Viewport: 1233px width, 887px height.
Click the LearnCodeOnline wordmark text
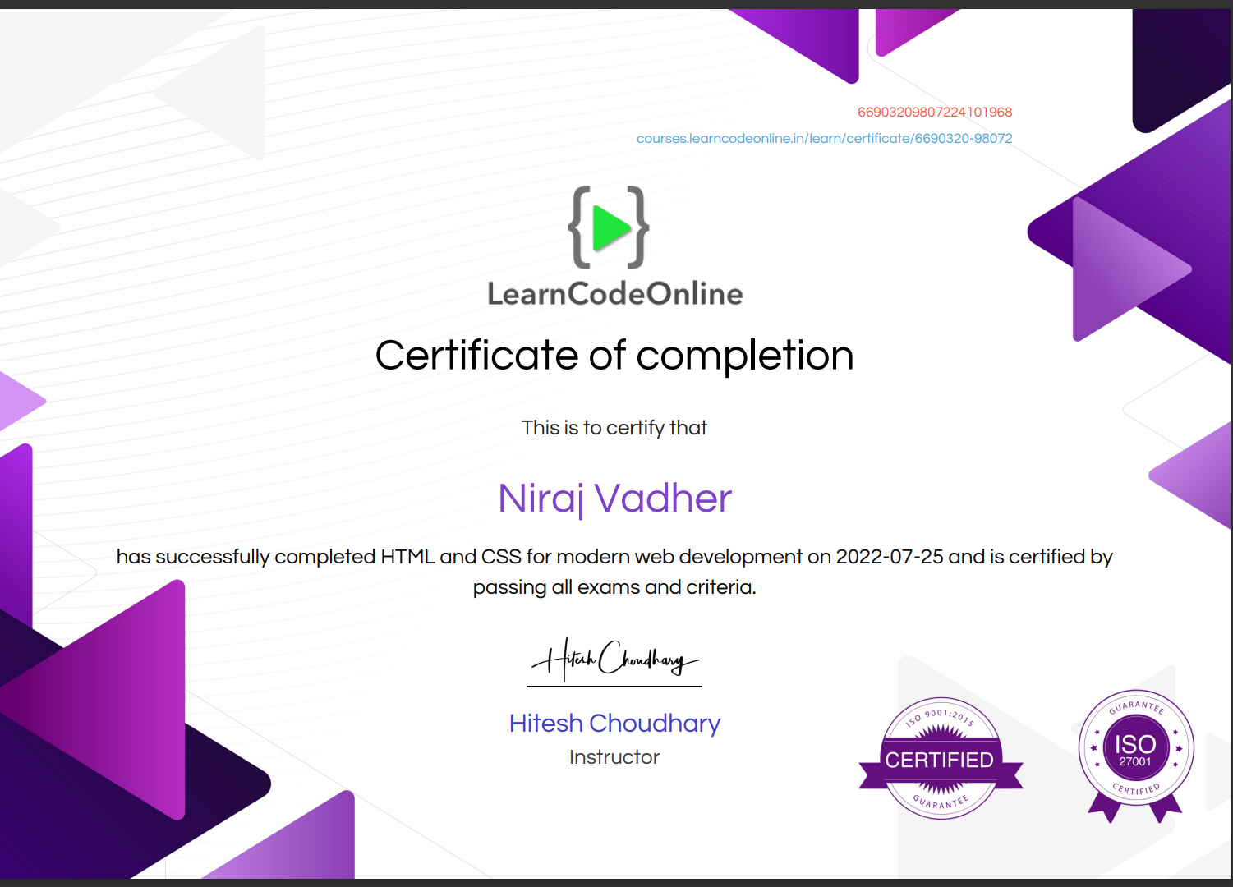point(615,294)
